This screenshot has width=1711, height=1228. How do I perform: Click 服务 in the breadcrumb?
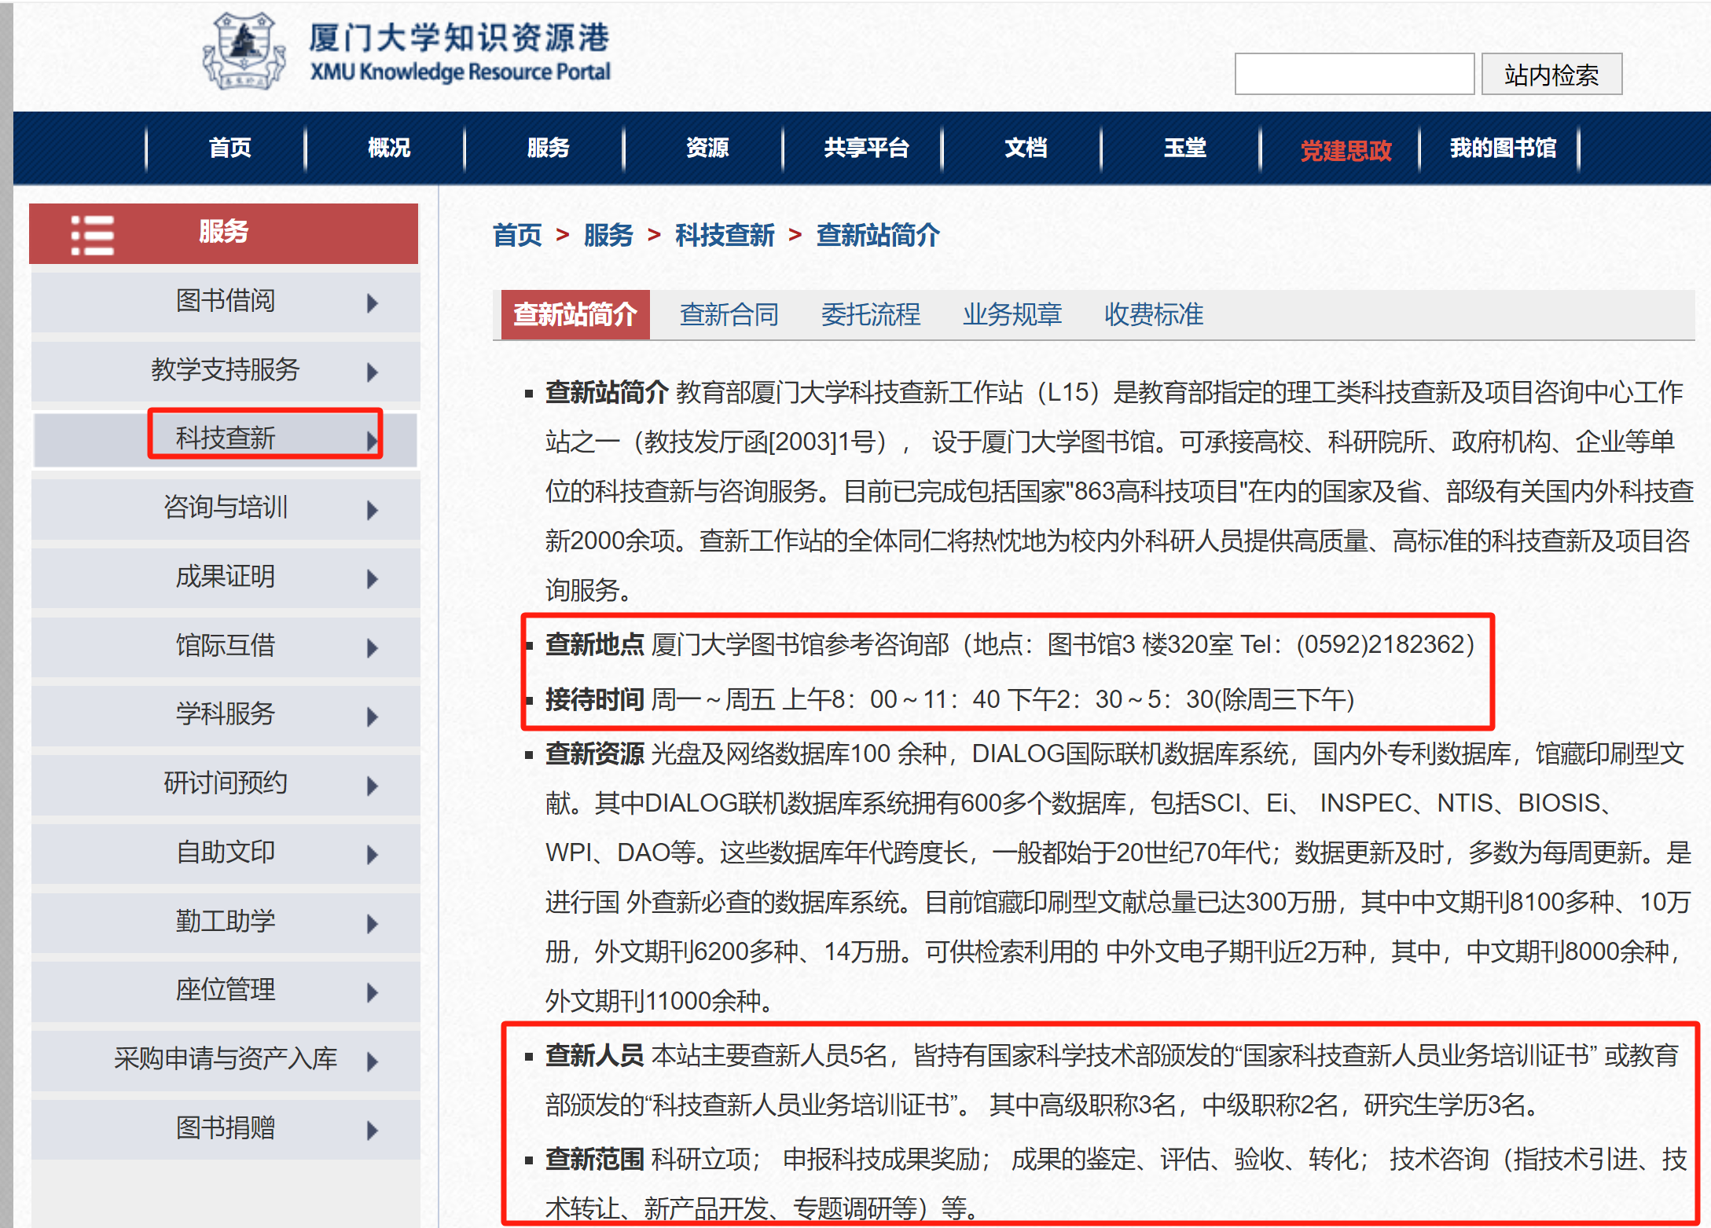(x=608, y=235)
